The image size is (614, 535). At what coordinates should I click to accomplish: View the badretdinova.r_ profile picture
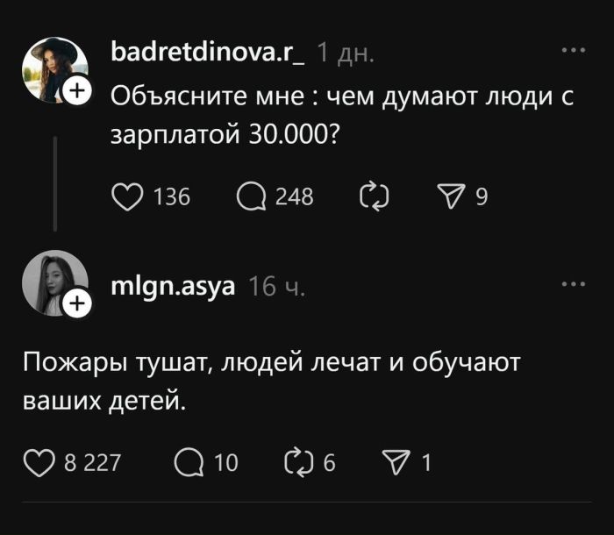pos(54,67)
